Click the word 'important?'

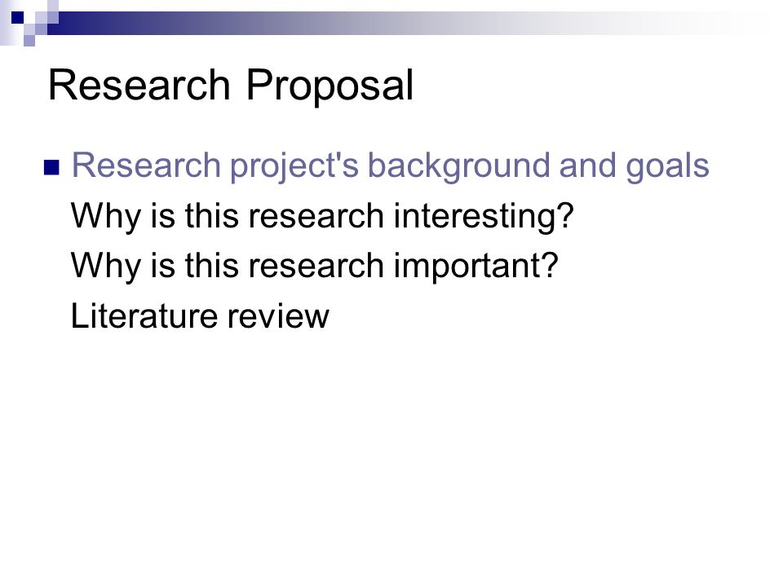pos(476,266)
